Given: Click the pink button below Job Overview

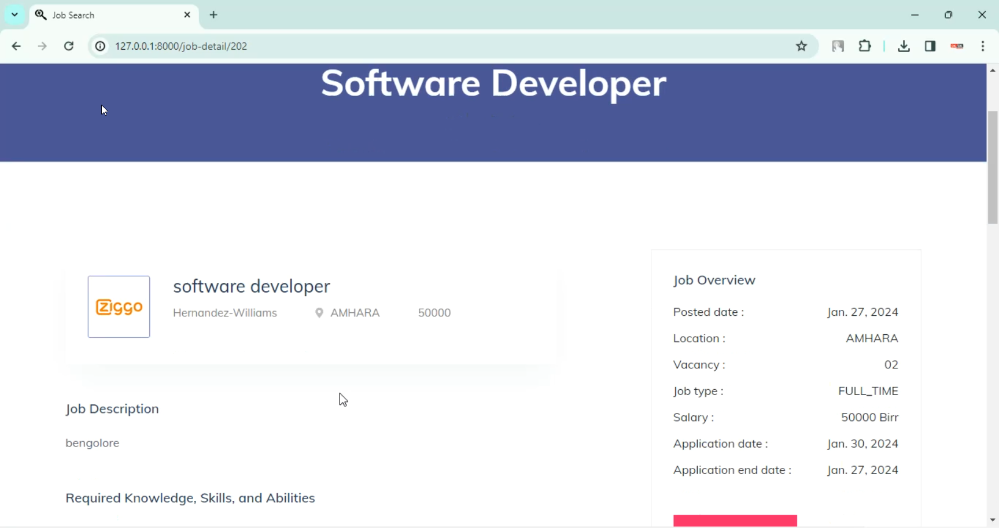Looking at the screenshot, I should [735, 520].
